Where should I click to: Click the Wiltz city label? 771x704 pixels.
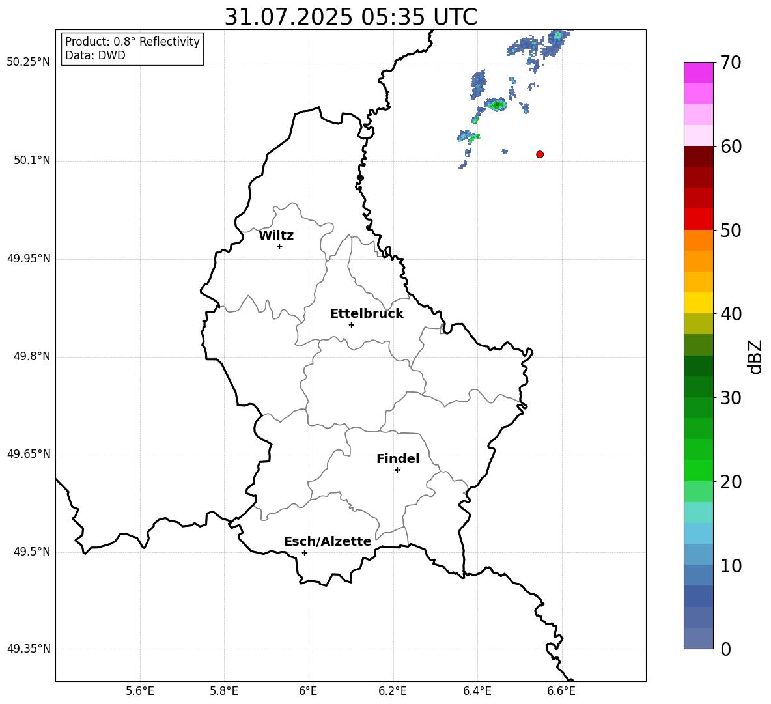click(276, 236)
